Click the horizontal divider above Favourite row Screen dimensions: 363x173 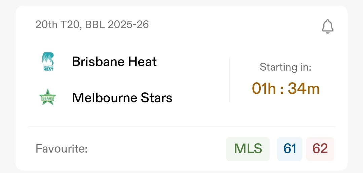pos(182,127)
